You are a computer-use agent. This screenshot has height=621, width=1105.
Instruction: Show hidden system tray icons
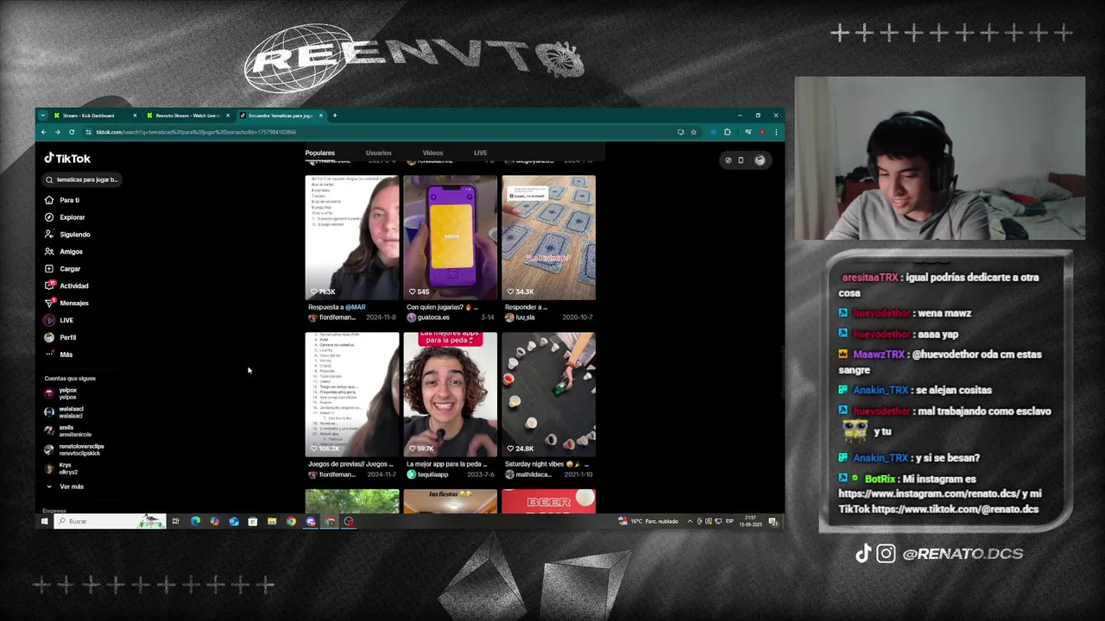[689, 521]
